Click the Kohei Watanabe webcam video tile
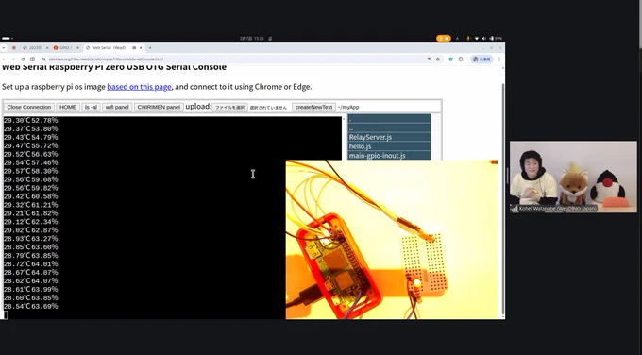The height and width of the screenshot is (355, 642). click(573, 177)
